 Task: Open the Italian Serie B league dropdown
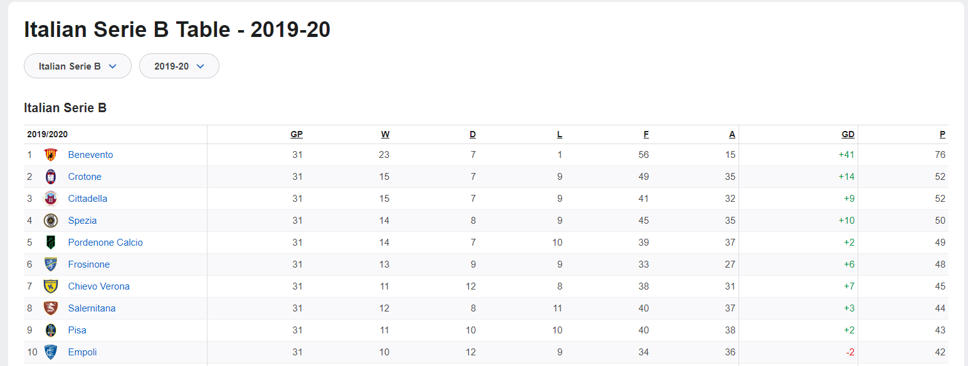coord(78,66)
